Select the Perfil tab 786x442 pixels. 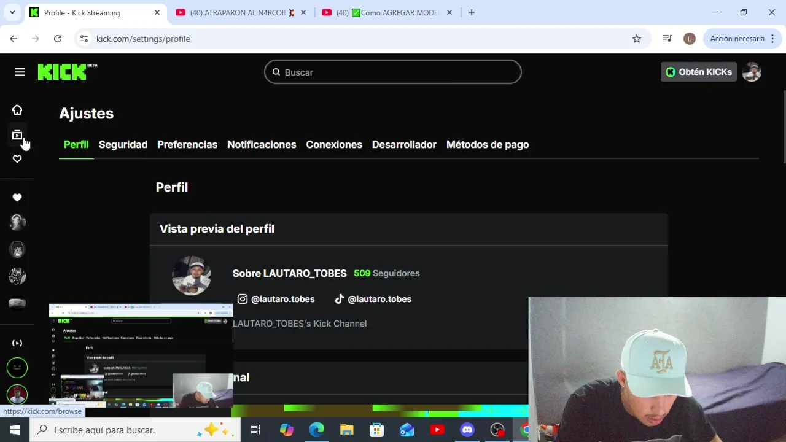[76, 145]
